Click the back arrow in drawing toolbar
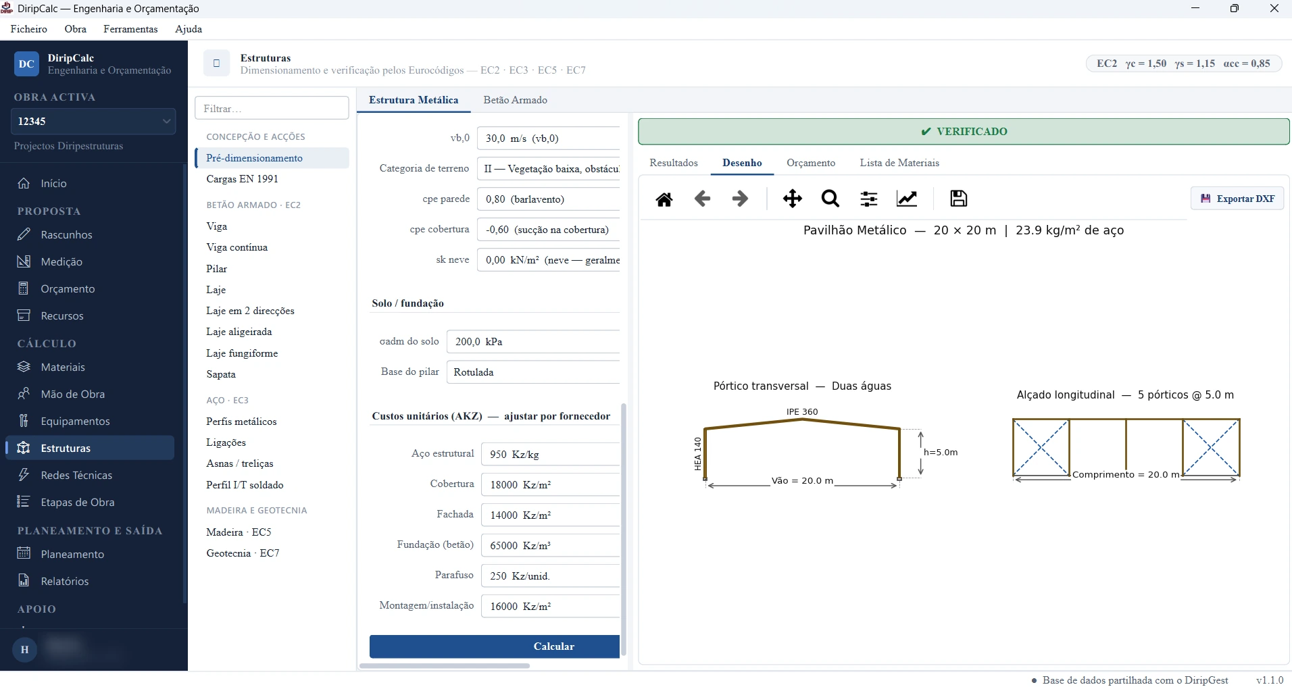This screenshot has height=687, width=1292. [702, 199]
